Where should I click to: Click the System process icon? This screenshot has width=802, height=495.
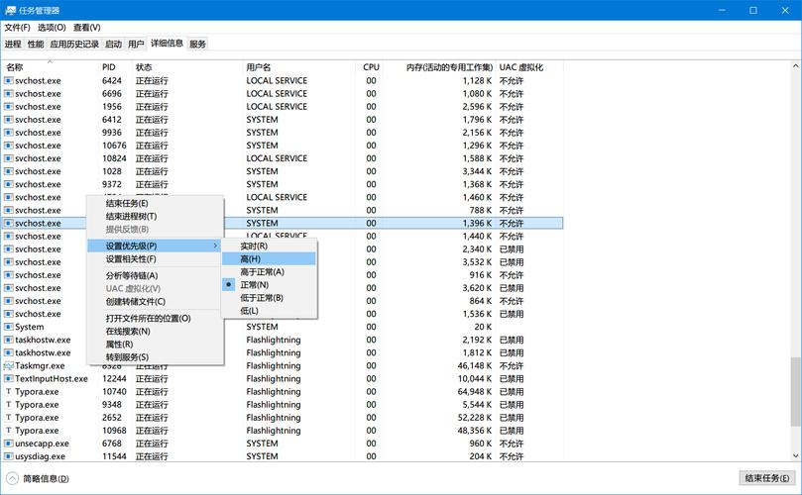[x=9, y=327]
